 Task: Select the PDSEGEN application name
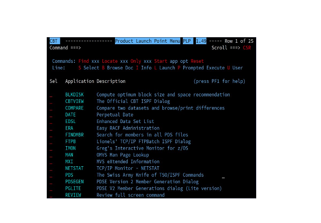[74, 182]
